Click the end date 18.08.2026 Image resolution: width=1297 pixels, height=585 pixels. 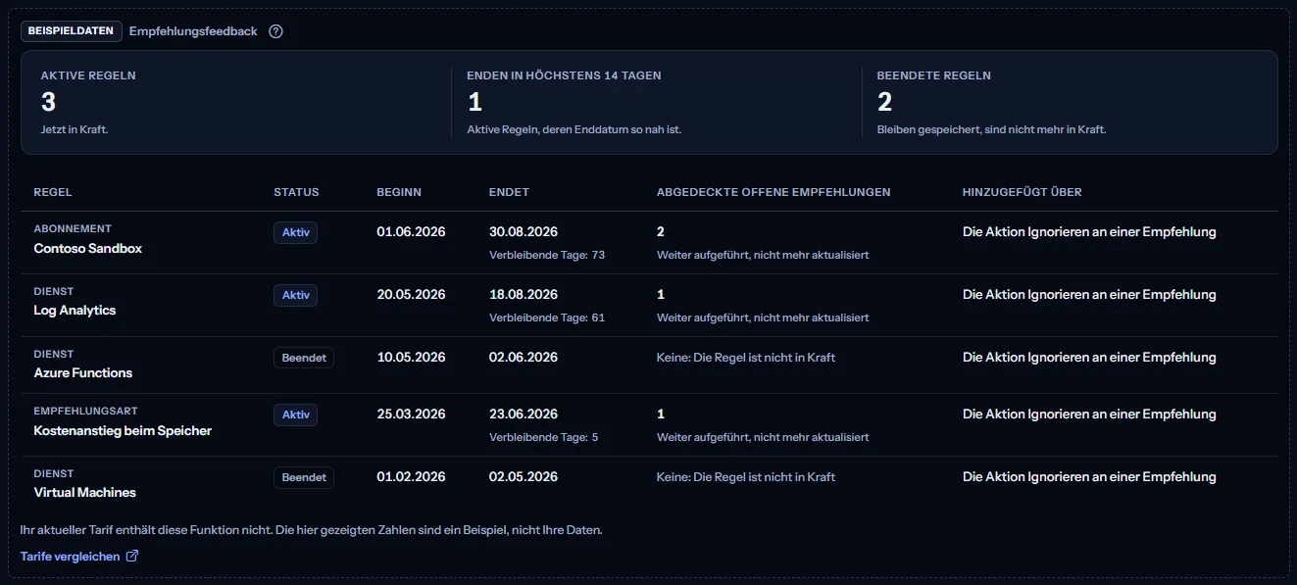click(524, 295)
